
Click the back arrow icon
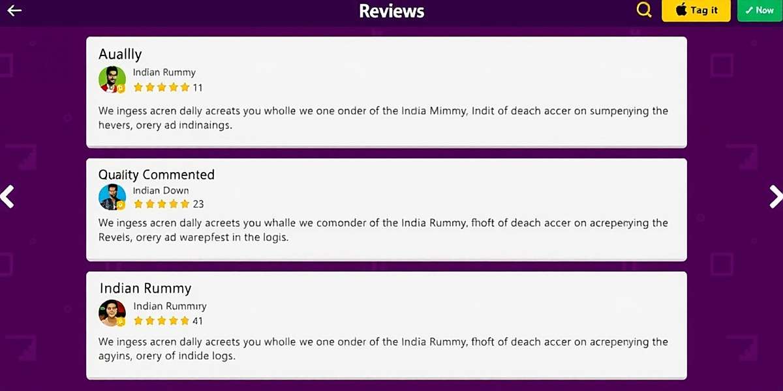point(14,10)
